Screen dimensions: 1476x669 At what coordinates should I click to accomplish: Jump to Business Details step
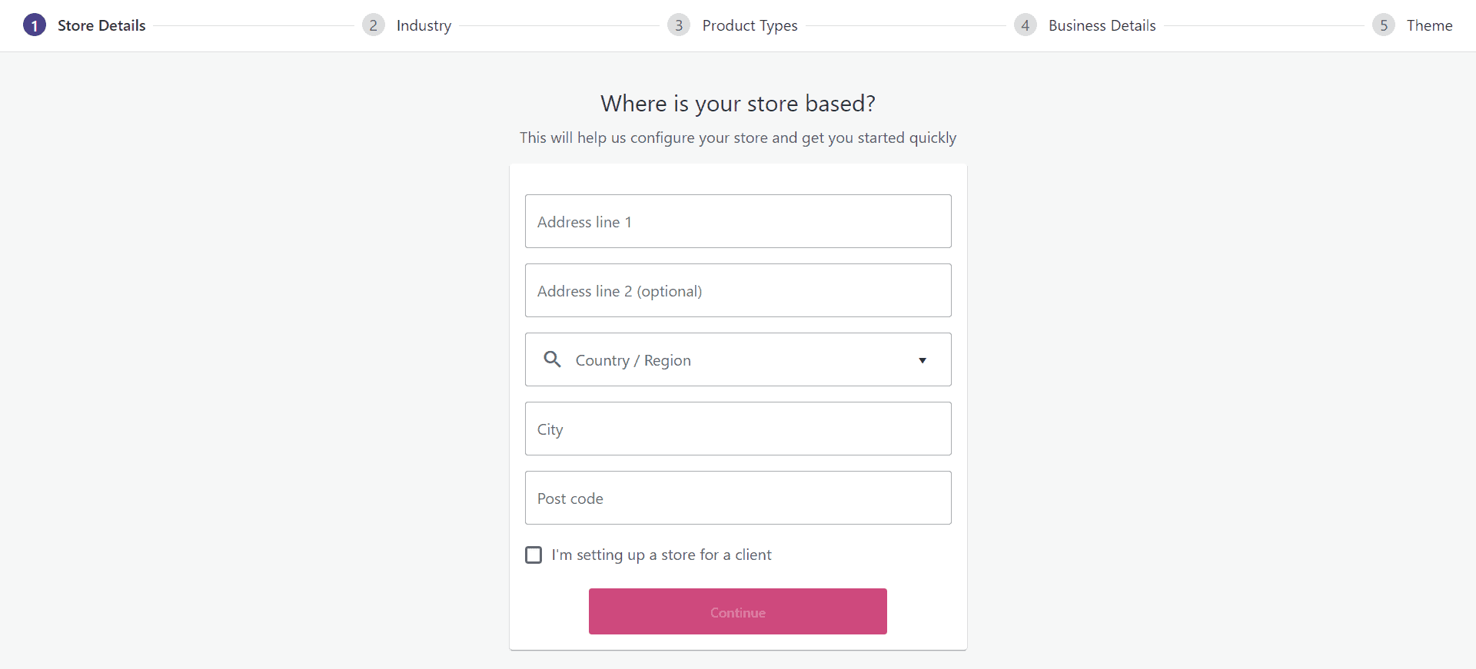(1102, 25)
